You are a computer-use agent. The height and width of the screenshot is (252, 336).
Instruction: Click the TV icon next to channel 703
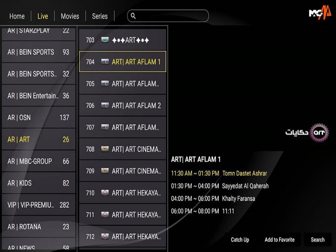[x=105, y=40]
